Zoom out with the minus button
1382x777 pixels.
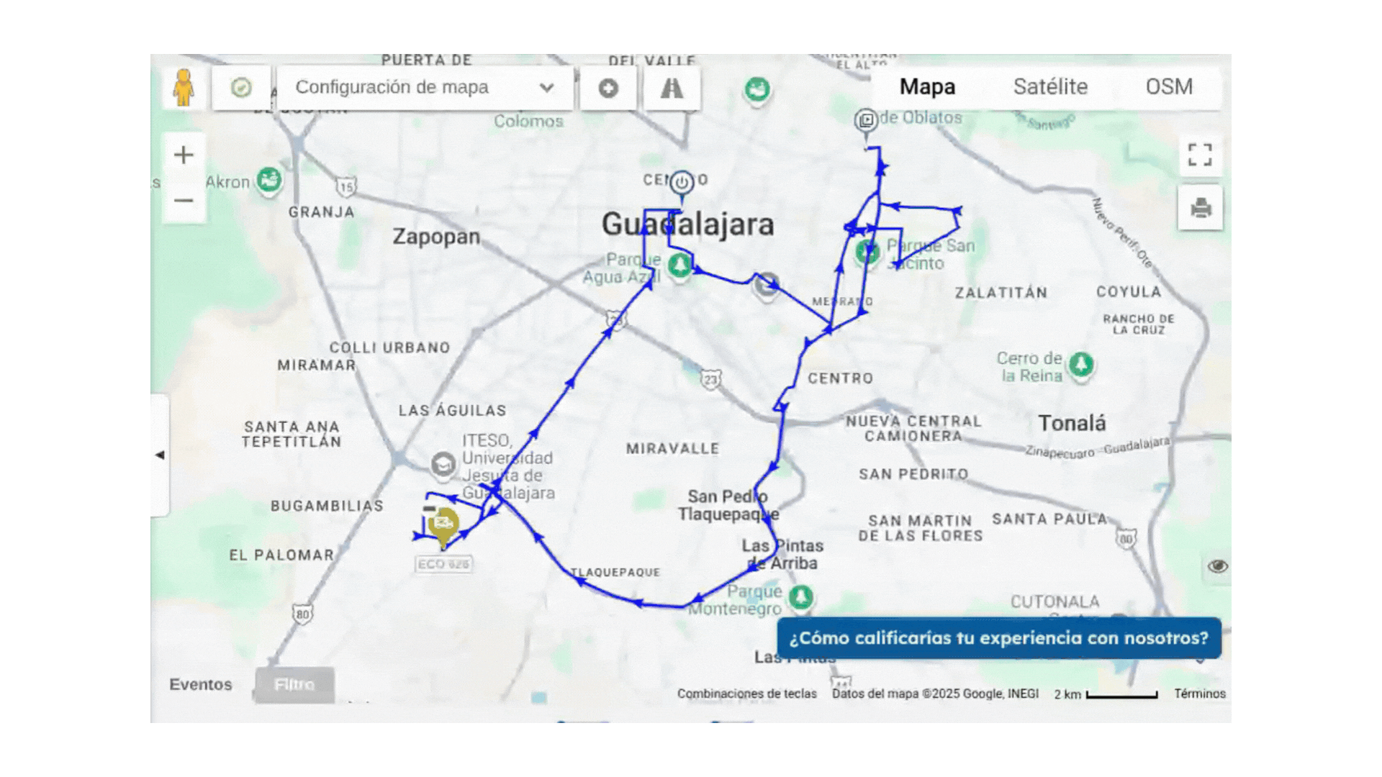click(184, 200)
